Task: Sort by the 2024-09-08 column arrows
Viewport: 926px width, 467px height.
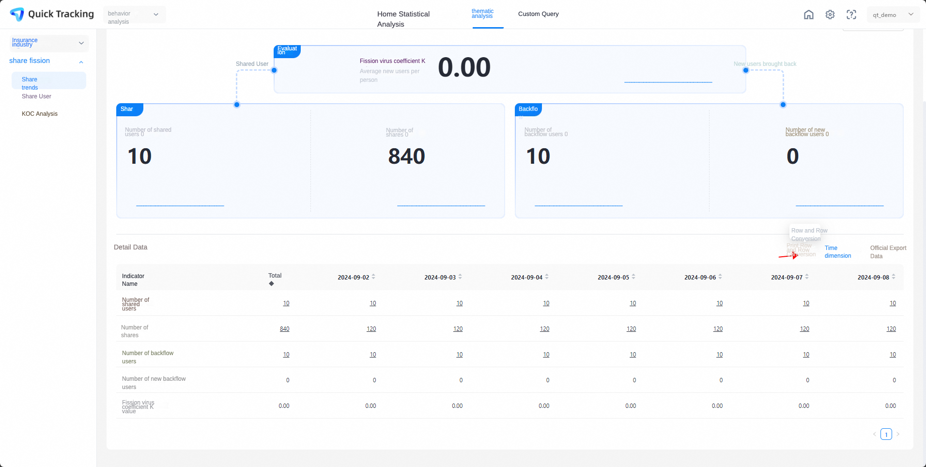Action: pyautogui.click(x=894, y=277)
